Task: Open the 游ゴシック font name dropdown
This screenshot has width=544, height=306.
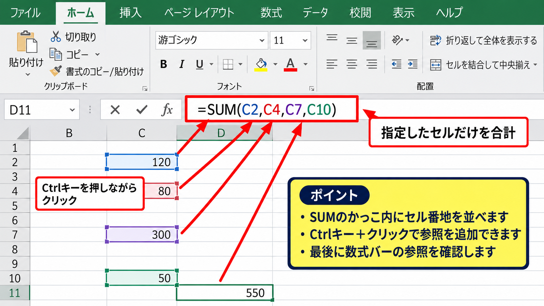Action: pyautogui.click(x=262, y=40)
